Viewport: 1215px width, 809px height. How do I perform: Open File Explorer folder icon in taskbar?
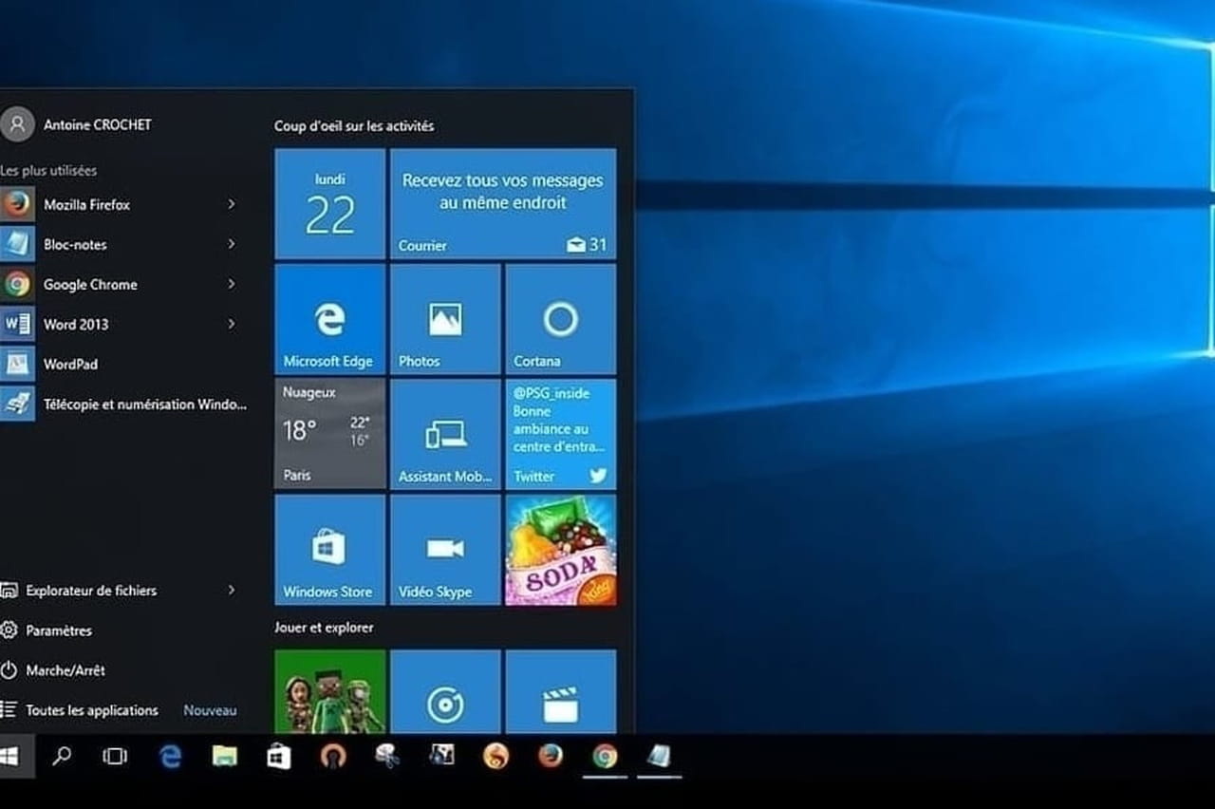coord(225,756)
